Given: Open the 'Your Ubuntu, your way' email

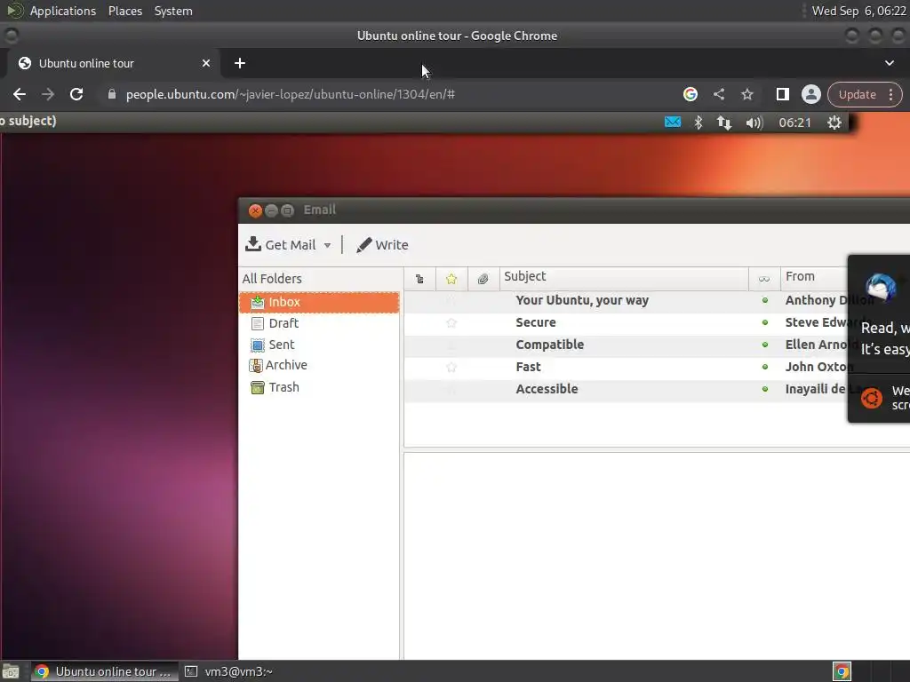Looking at the screenshot, I should pyautogui.click(x=582, y=300).
